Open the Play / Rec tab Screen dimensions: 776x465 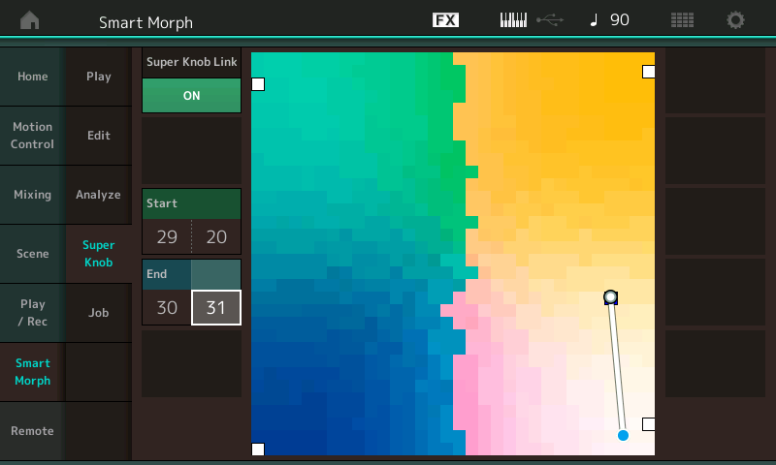pyautogui.click(x=32, y=313)
